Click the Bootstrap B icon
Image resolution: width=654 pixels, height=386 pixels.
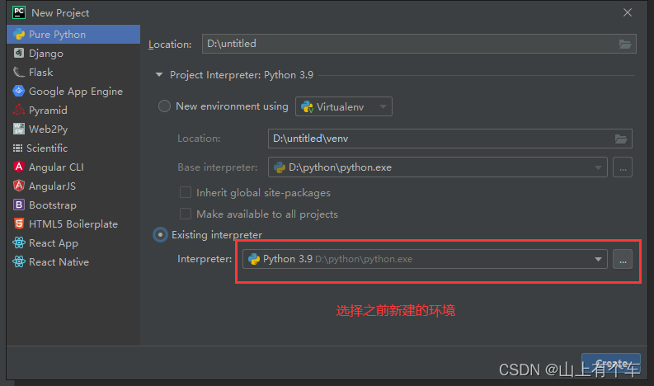tap(19, 205)
